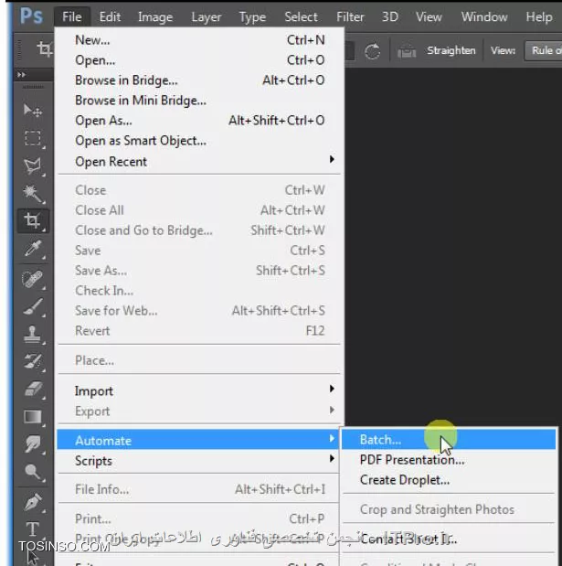
Task: Select the Brush tool
Action: (x=33, y=307)
